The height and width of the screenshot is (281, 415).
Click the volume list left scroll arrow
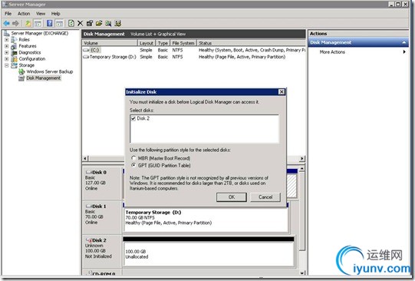pos(85,158)
